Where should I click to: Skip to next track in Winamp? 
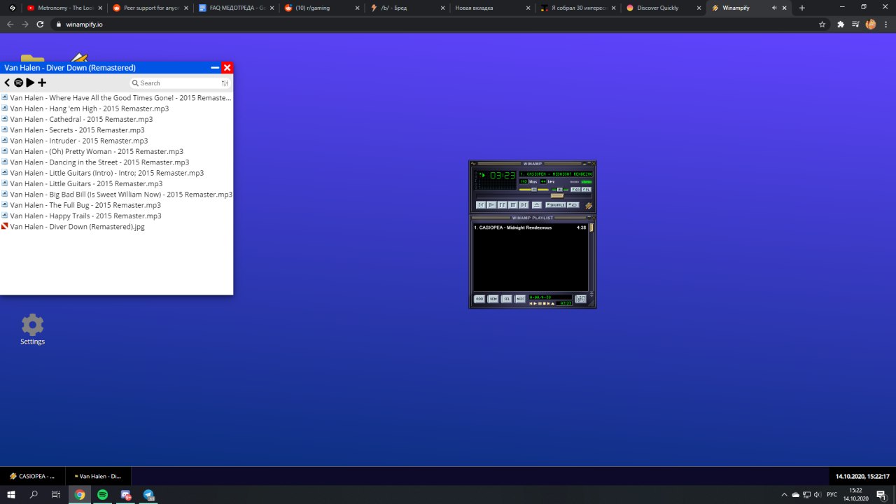click(x=524, y=205)
